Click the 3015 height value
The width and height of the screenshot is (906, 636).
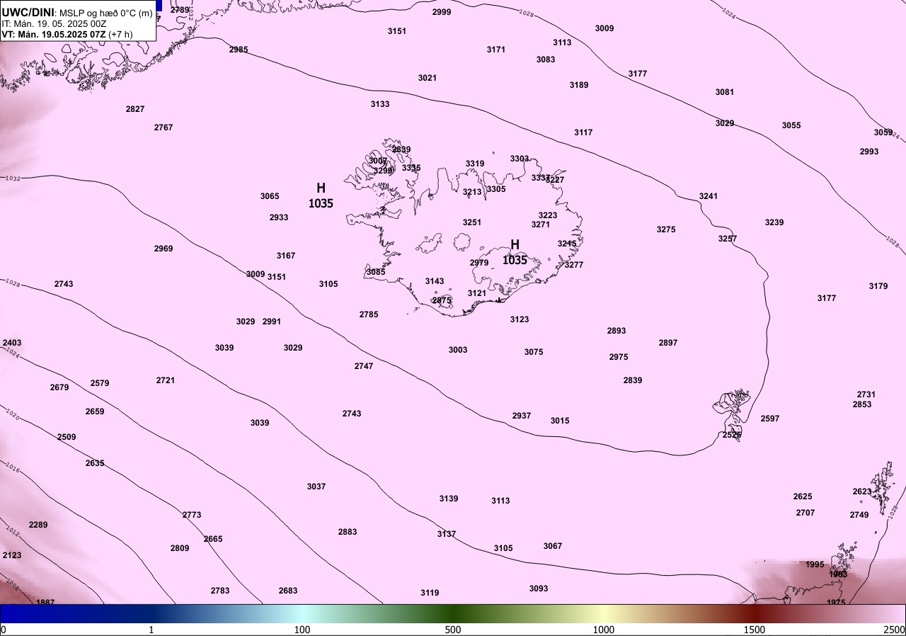click(x=560, y=421)
